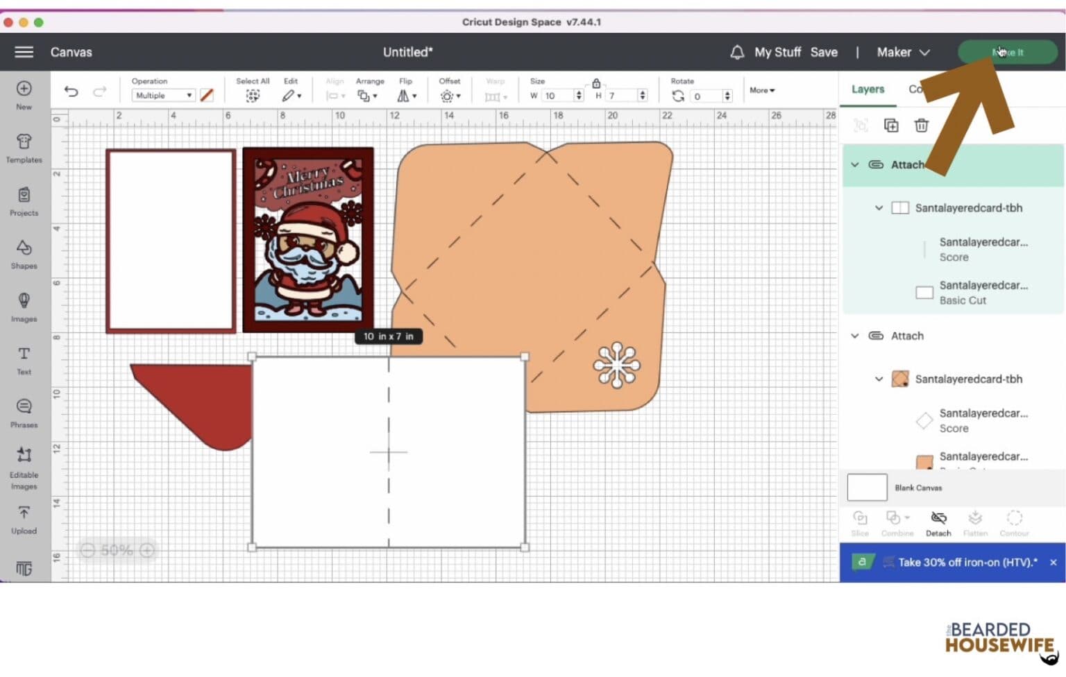The height and width of the screenshot is (677, 1066).
Task: Open the Maker machine dropdown
Action: 902,52
